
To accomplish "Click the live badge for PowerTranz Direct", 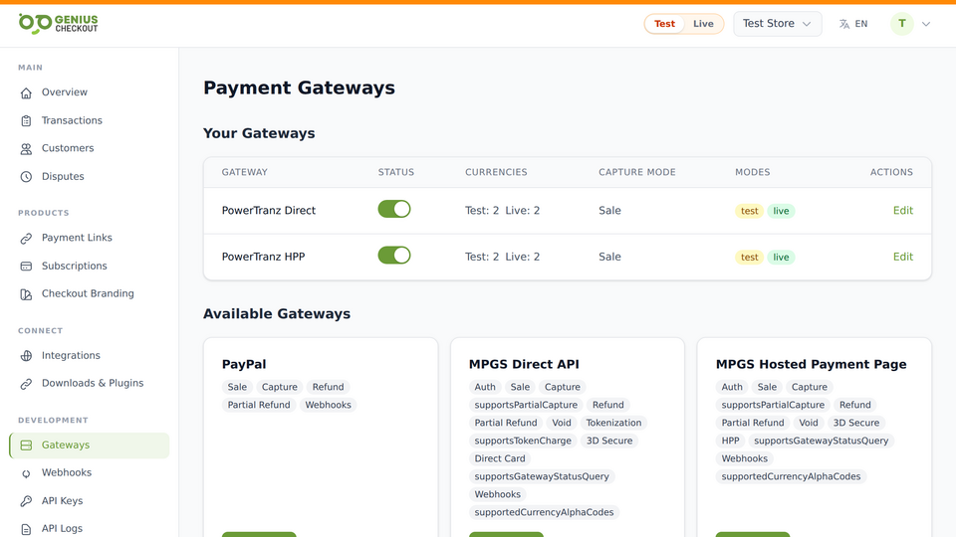I will (x=781, y=211).
